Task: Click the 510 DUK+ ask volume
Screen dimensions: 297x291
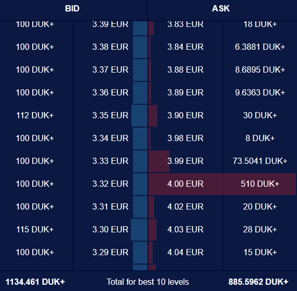Action: point(260,184)
